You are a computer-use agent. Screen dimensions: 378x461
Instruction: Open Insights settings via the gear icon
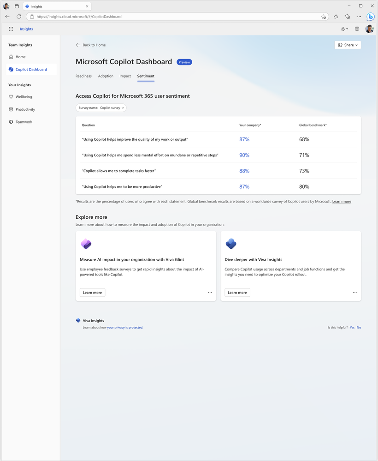click(356, 29)
